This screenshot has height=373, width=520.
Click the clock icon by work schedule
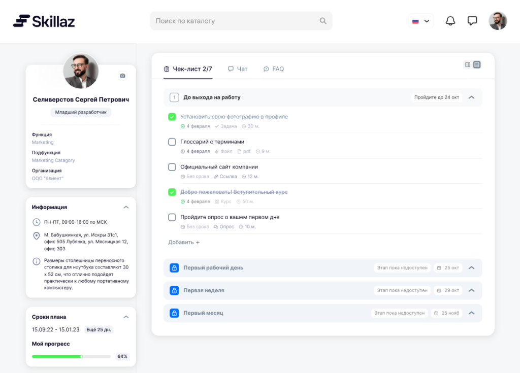click(36, 222)
